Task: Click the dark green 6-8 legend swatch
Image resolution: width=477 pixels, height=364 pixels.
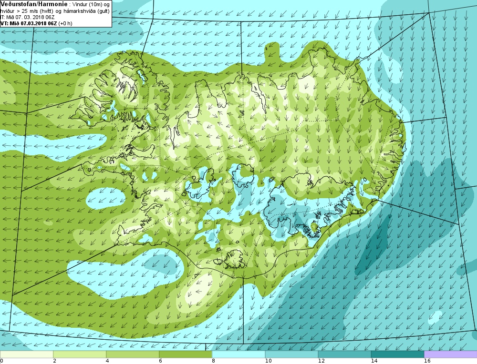Action: point(185,354)
